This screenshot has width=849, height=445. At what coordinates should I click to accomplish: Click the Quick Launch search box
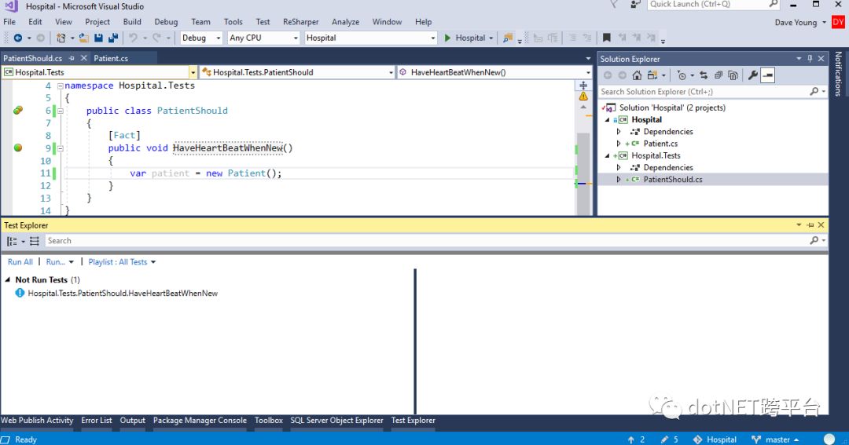[707, 5]
